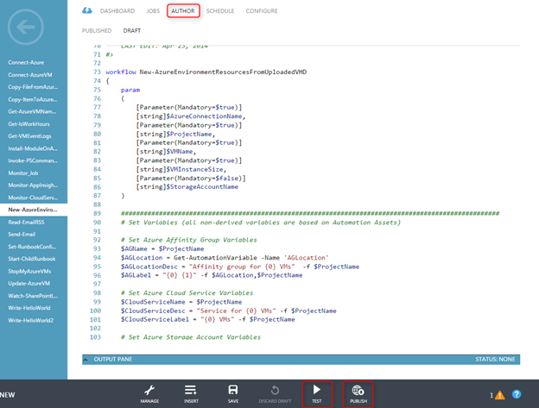Click the $CloudServiceLabel assignment line
This screenshot has width=539, height=408.
tap(207, 319)
